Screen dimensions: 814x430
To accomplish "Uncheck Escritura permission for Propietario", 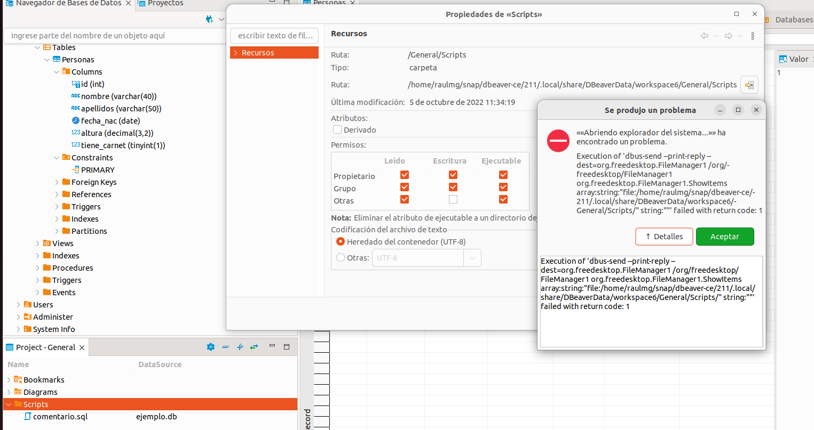I will pos(453,174).
